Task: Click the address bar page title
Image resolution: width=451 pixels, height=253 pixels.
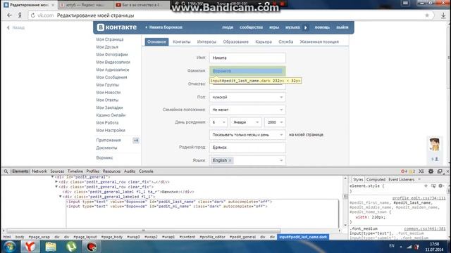Action: pyautogui.click(x=96, y=15)
